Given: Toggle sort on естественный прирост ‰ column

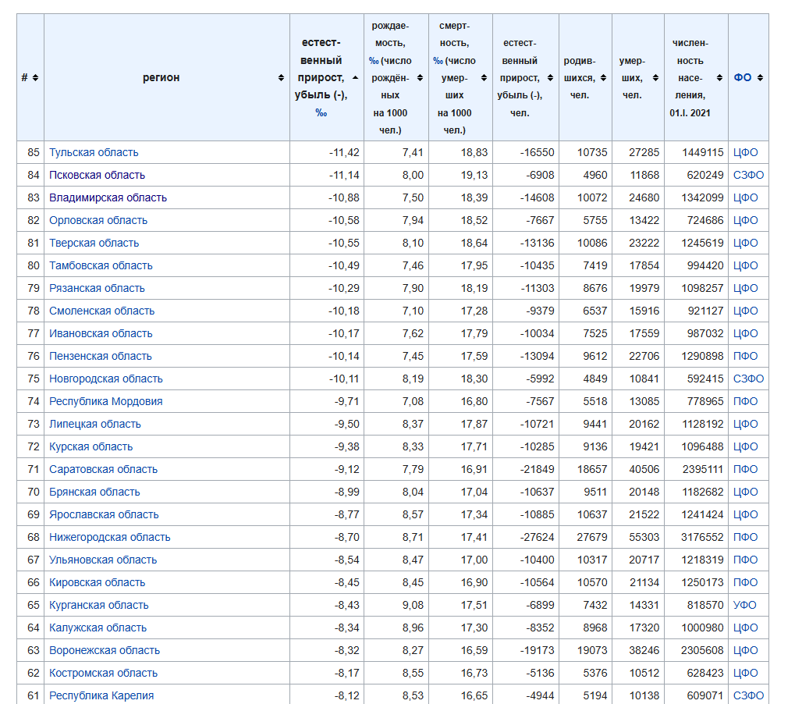Looking at the screenshot, I should coord(355,77).
